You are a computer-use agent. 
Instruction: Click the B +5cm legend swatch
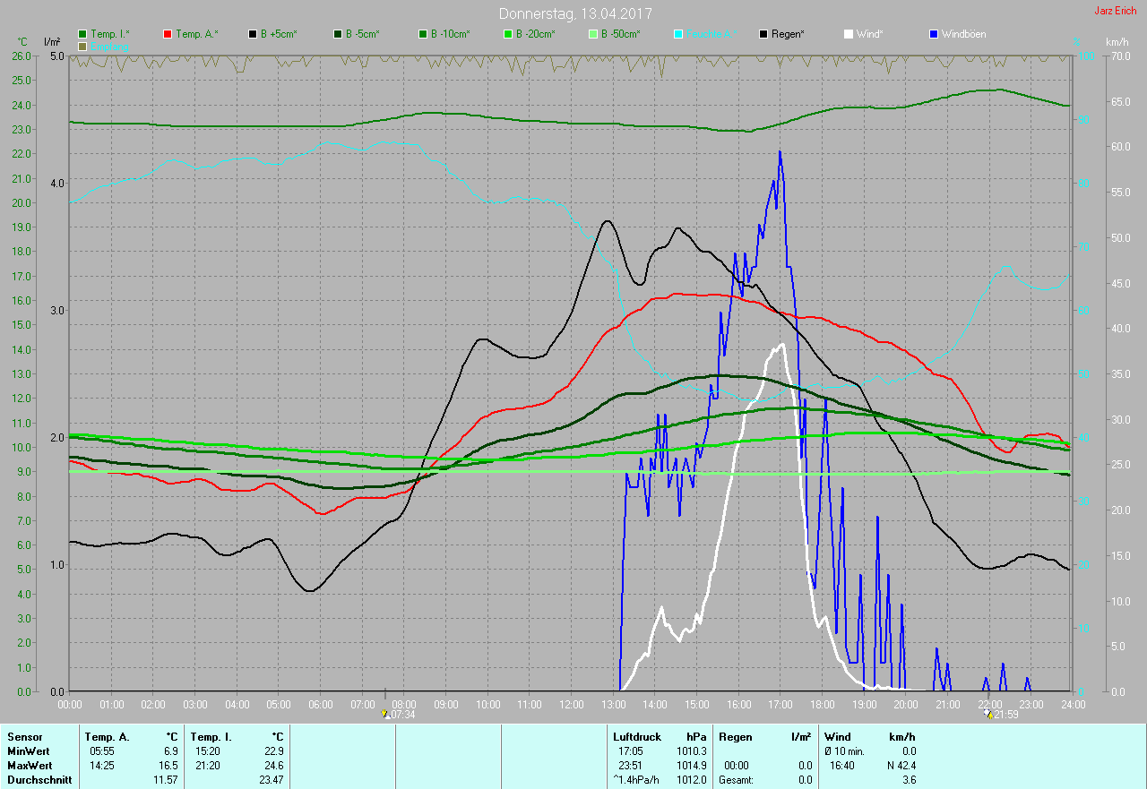pos(253,34)
